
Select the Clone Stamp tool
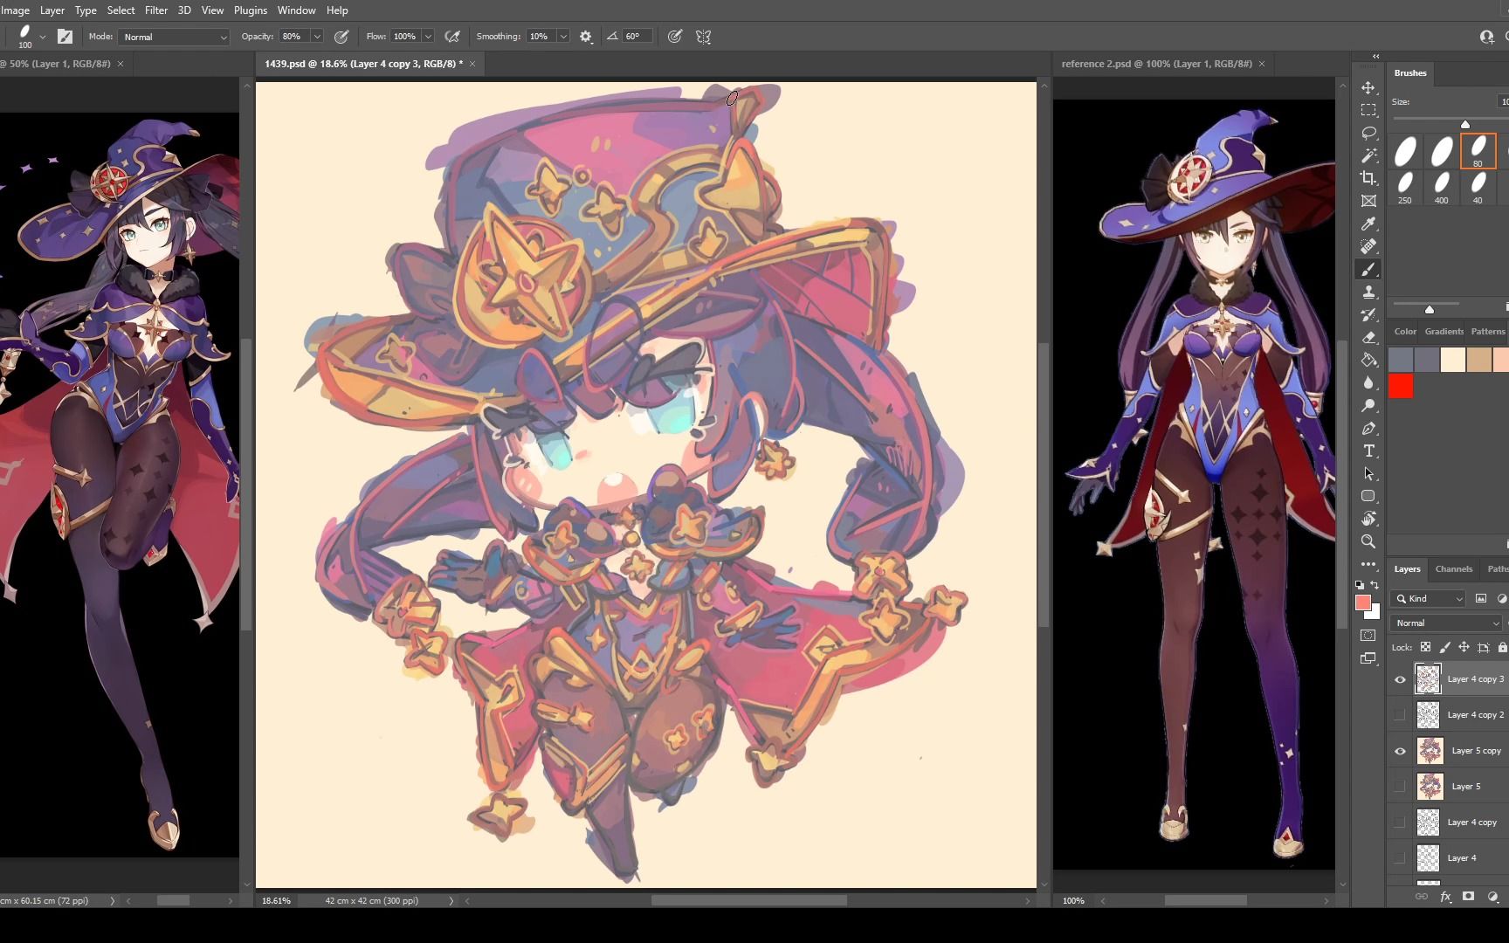pyautogui.click(x=1368, y=292)
